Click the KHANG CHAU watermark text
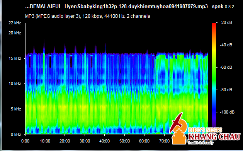Viewport: 243px width, 151px height. [214, 137]
